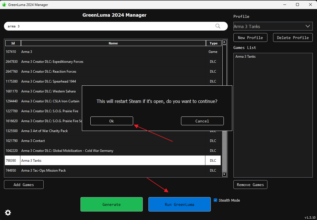
Task: Sort table by Id column header
Action: (13, 43)
